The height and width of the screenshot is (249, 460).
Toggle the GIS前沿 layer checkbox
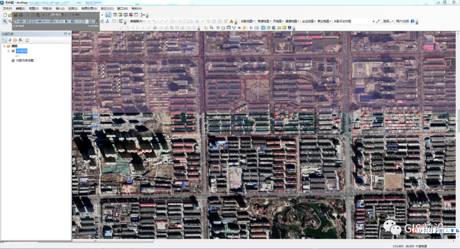coord(13,51)
